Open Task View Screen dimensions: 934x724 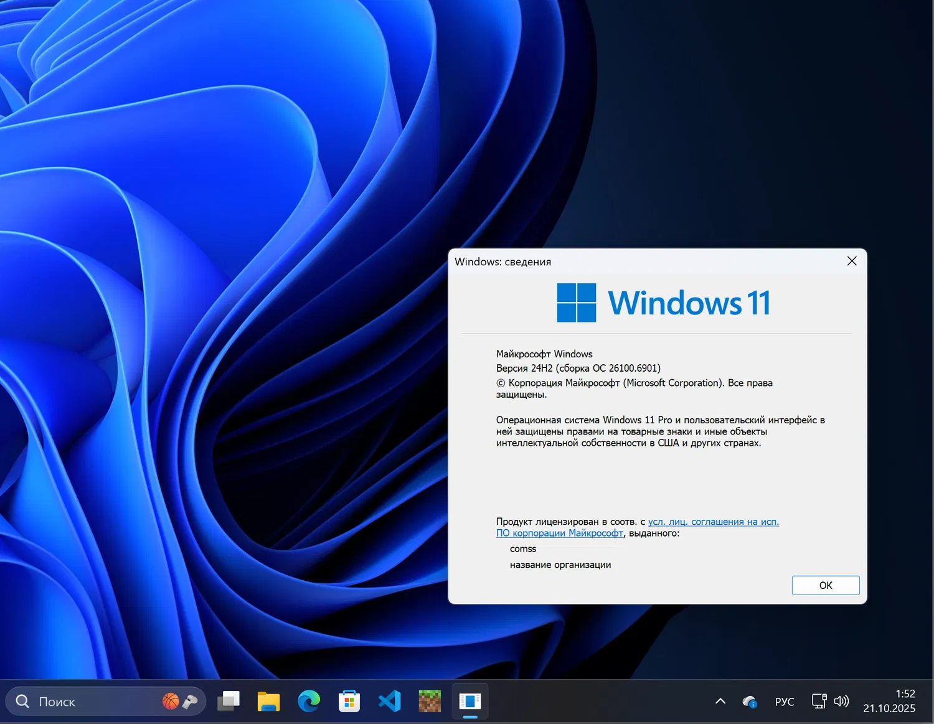click(229, 701)
